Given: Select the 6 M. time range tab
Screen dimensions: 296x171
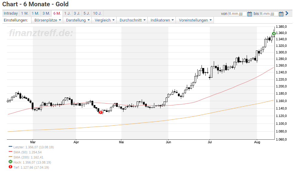Looking at the screenshot, I should (x=57, y=13).
